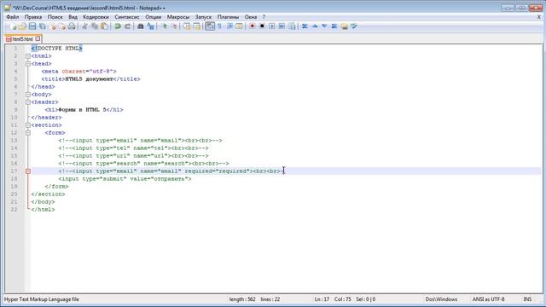The height and width of the screenshot is (307, 546).
Task: Open the Синтаксис menu
Action: point(127,17)
